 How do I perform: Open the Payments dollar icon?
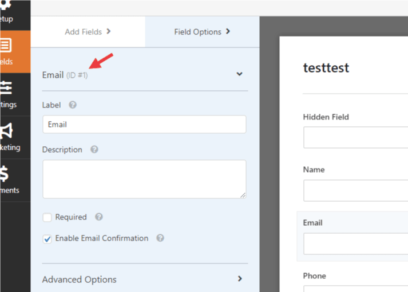pos(4,174)
